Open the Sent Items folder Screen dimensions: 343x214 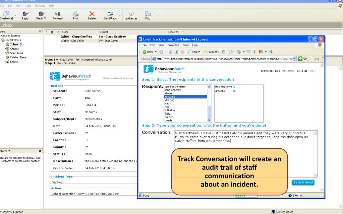(14, 53)
